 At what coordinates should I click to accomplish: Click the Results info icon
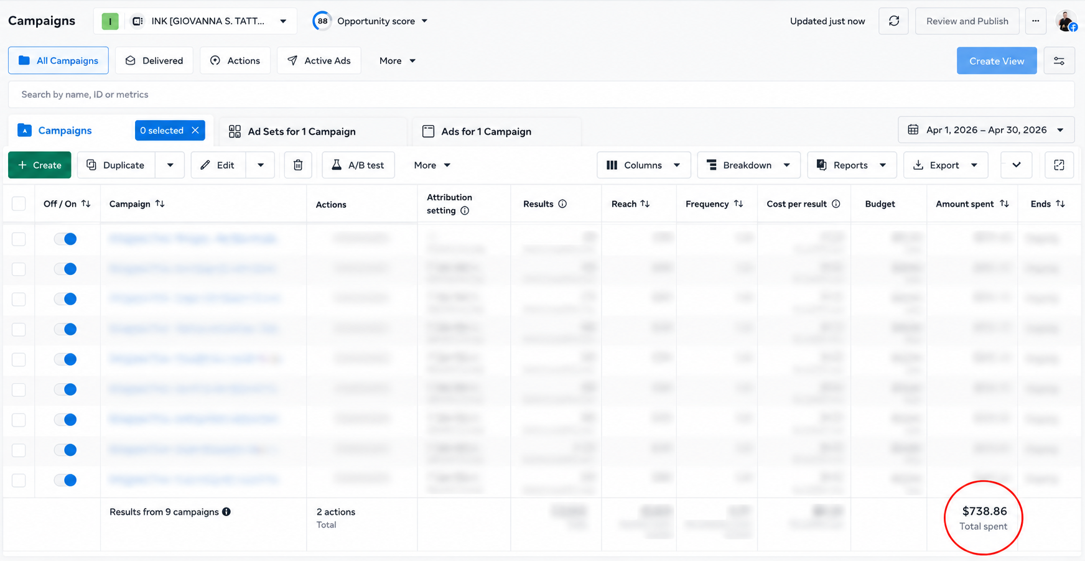[x=562, y=204]
